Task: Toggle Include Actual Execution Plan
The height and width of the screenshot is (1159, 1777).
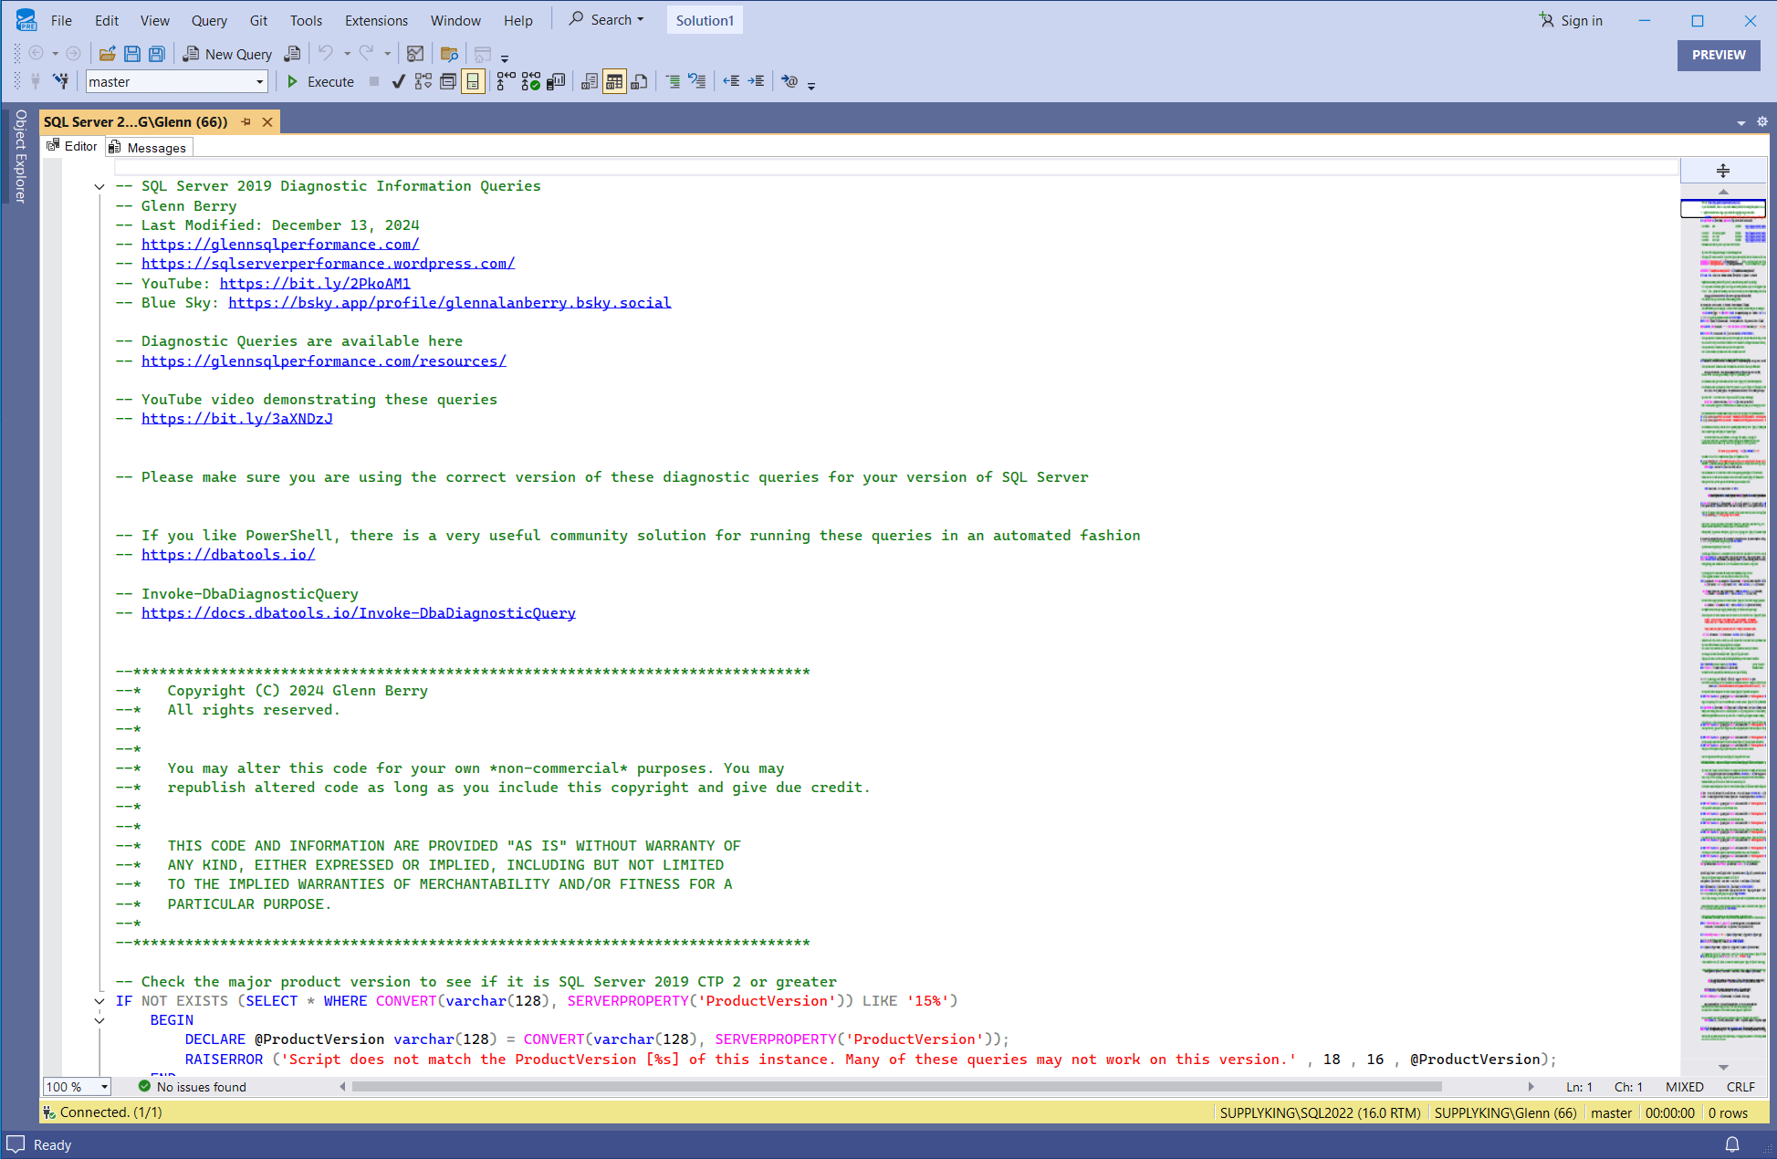Action: click(x=506, y=82)
